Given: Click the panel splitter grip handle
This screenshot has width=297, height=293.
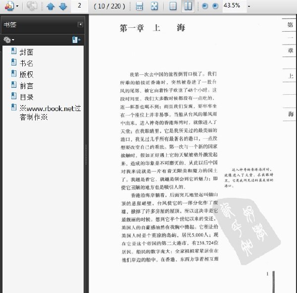Looking at the screenshot, I should coord(86,155).
